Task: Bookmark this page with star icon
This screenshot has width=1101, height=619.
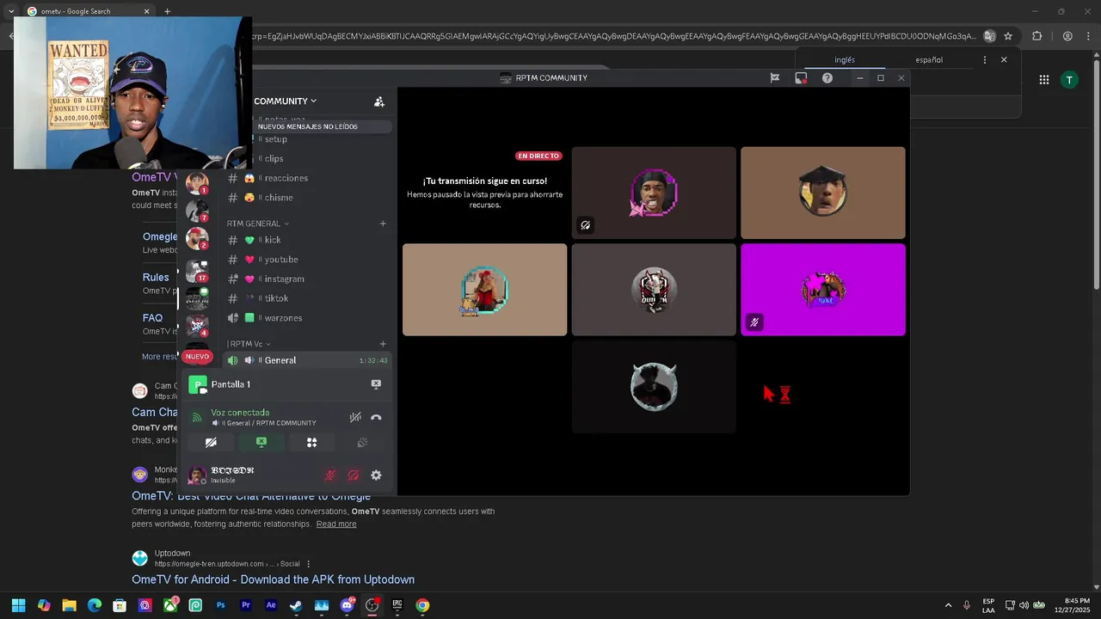Action: [x=1008, y=36]
